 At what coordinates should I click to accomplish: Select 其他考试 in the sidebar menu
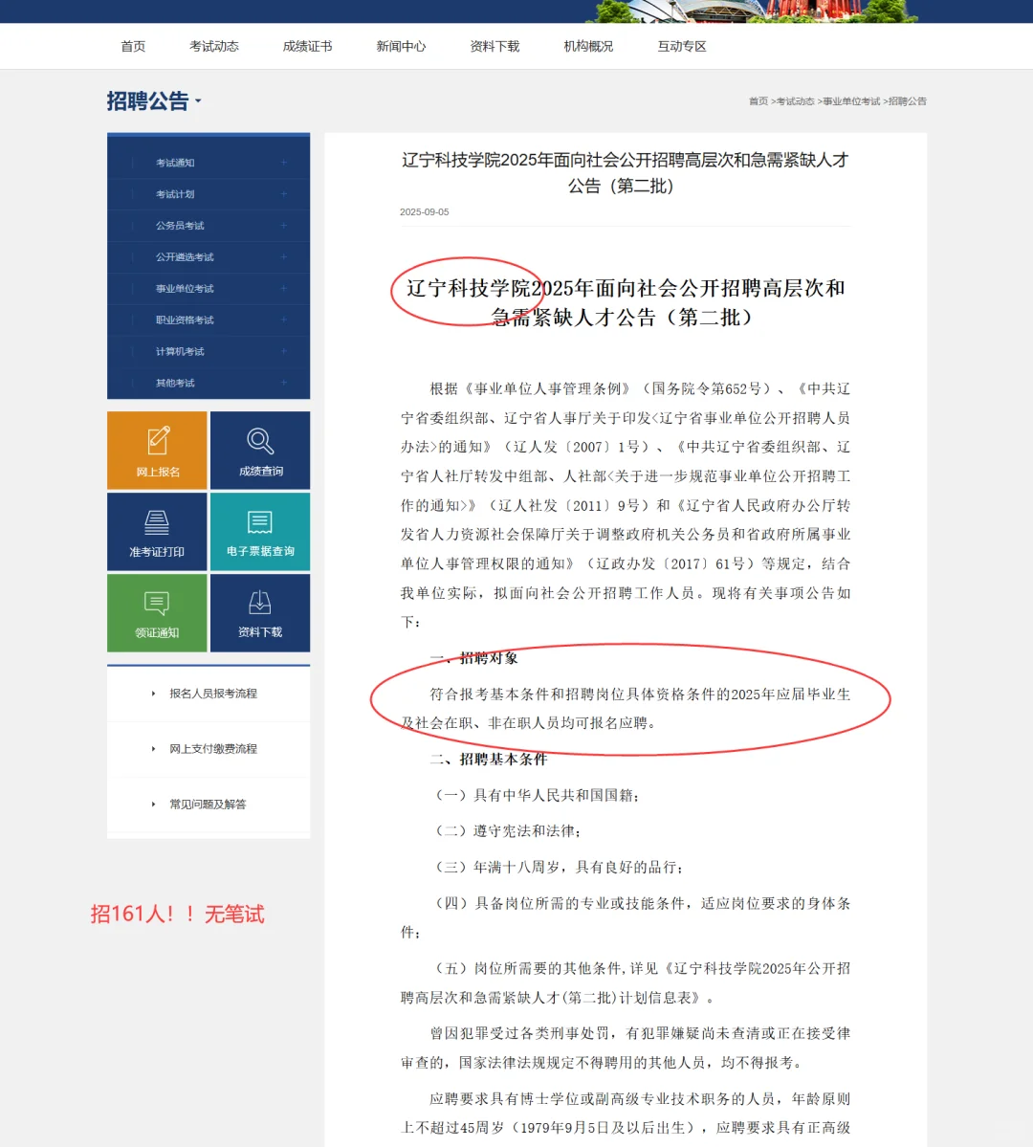click(175, 383)
